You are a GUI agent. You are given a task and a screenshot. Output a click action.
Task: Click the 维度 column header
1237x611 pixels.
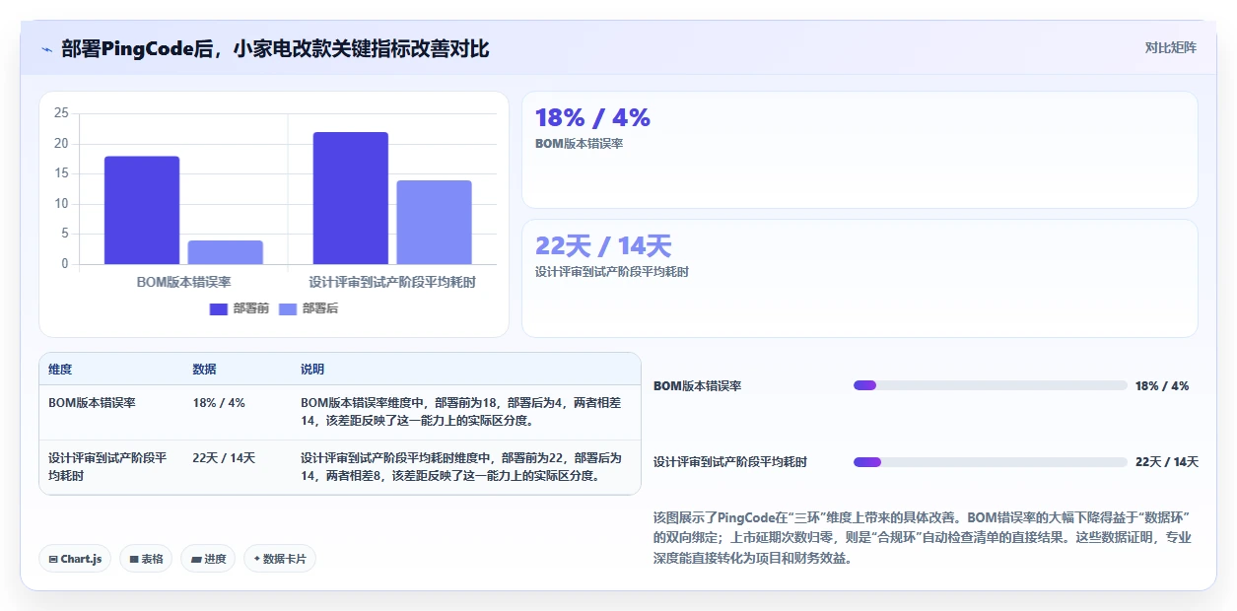(x=60, y=370)
